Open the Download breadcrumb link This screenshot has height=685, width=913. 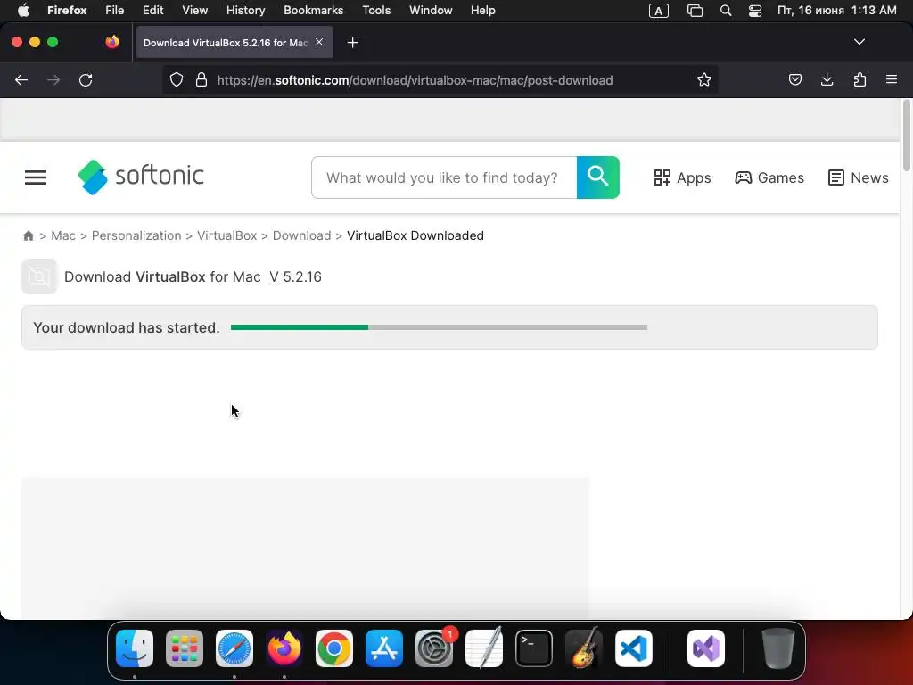click(x=301, y=235)
